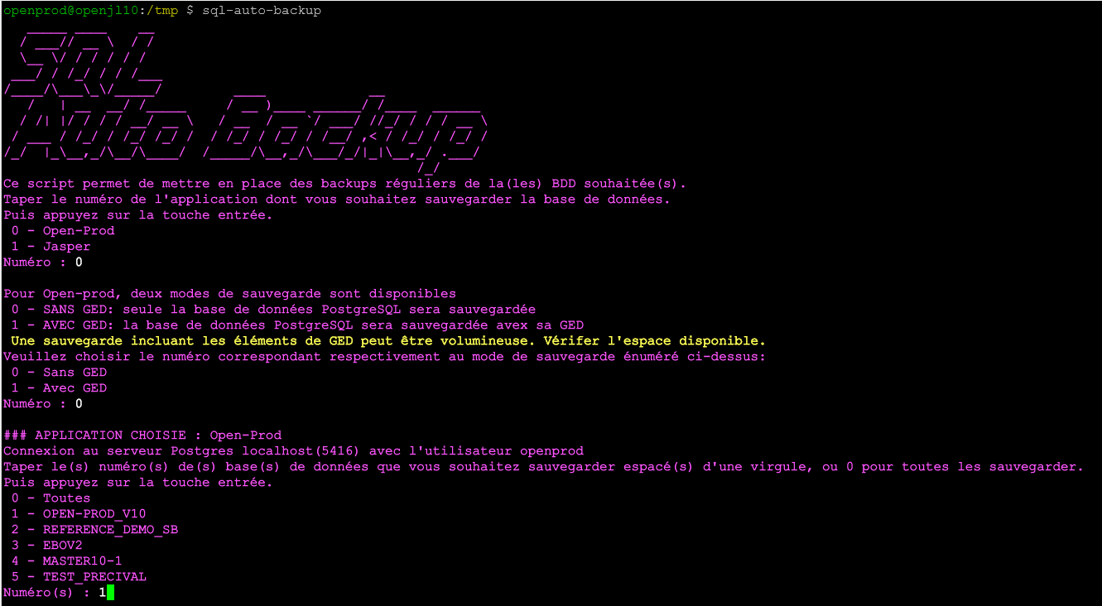Click the Postgres localhost(5416) connection line
This screenshot has width=1102, height=606.
click(x=293, y=451)
